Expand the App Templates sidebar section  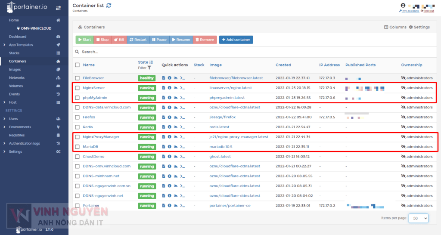pyautogui.click(x=4, y=45)
